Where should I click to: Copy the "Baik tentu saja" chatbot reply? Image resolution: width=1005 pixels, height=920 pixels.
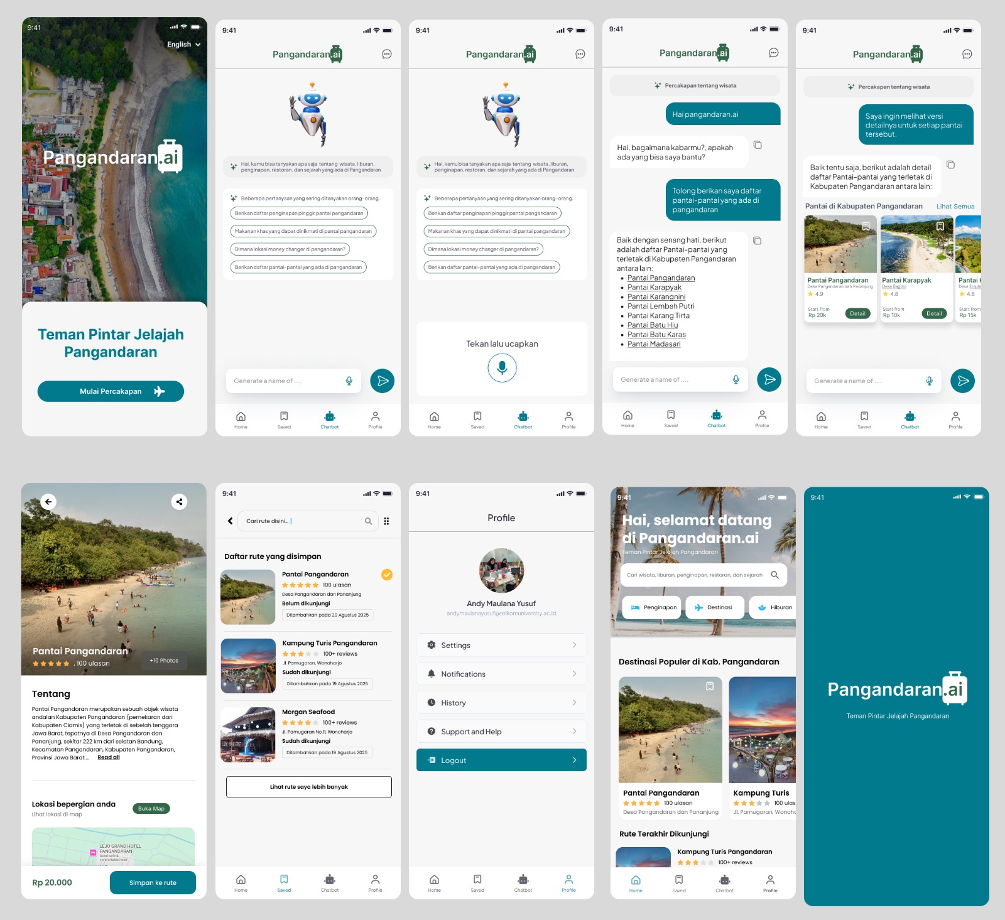pos(950,165)
